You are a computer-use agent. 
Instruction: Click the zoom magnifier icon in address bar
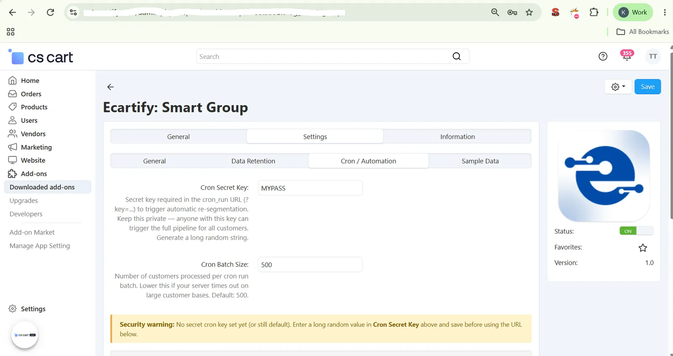pyautogui.click(x=495, y=12)
